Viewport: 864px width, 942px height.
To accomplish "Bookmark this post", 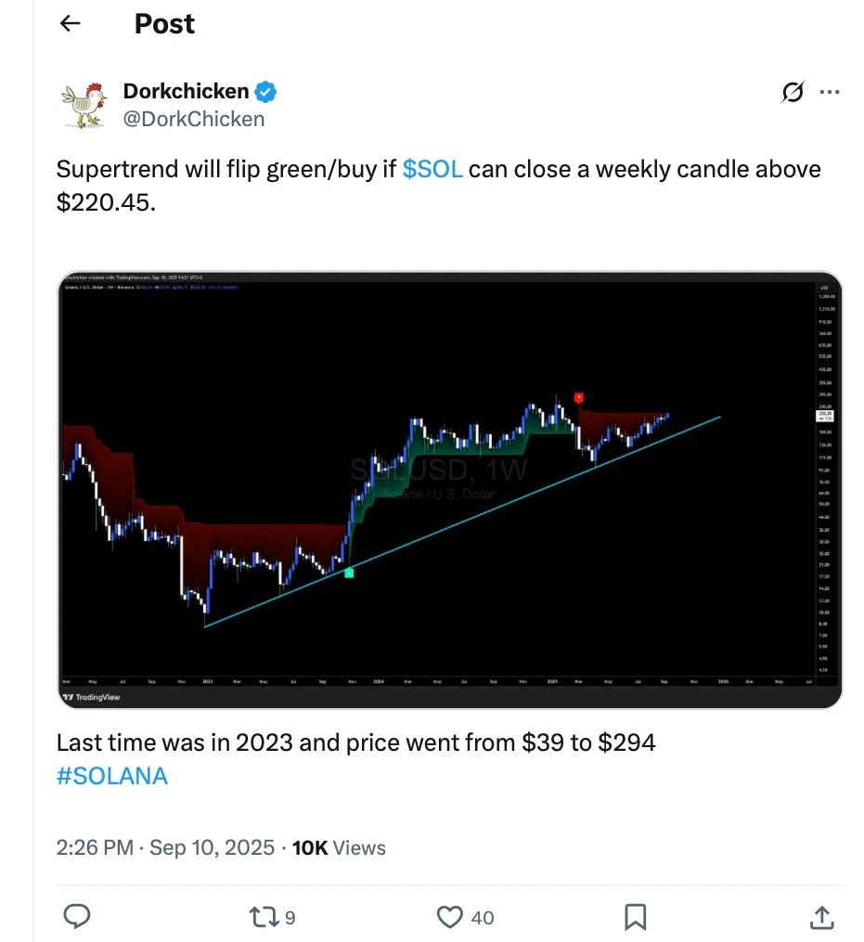I will [636, 917].
